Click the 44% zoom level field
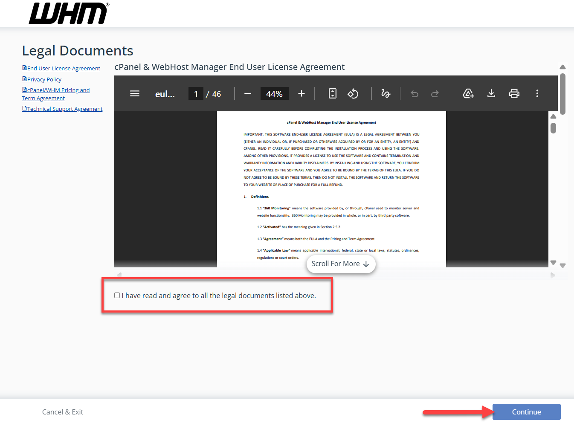The width and height of the screenshot is (574, 423). click(274, 94)
